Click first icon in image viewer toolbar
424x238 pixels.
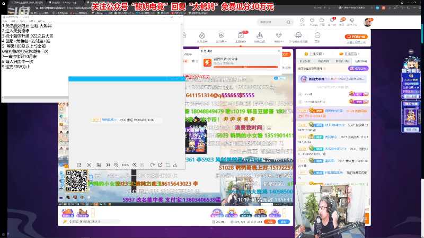78,165
